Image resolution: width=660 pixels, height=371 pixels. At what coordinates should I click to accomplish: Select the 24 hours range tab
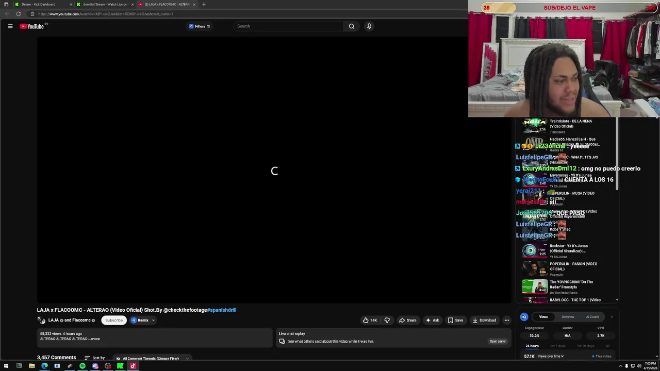532,346
